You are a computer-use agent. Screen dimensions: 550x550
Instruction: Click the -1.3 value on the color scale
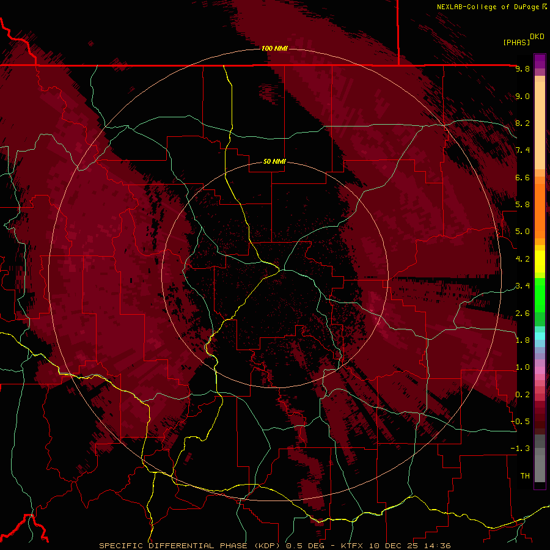[x=520, y=449]
